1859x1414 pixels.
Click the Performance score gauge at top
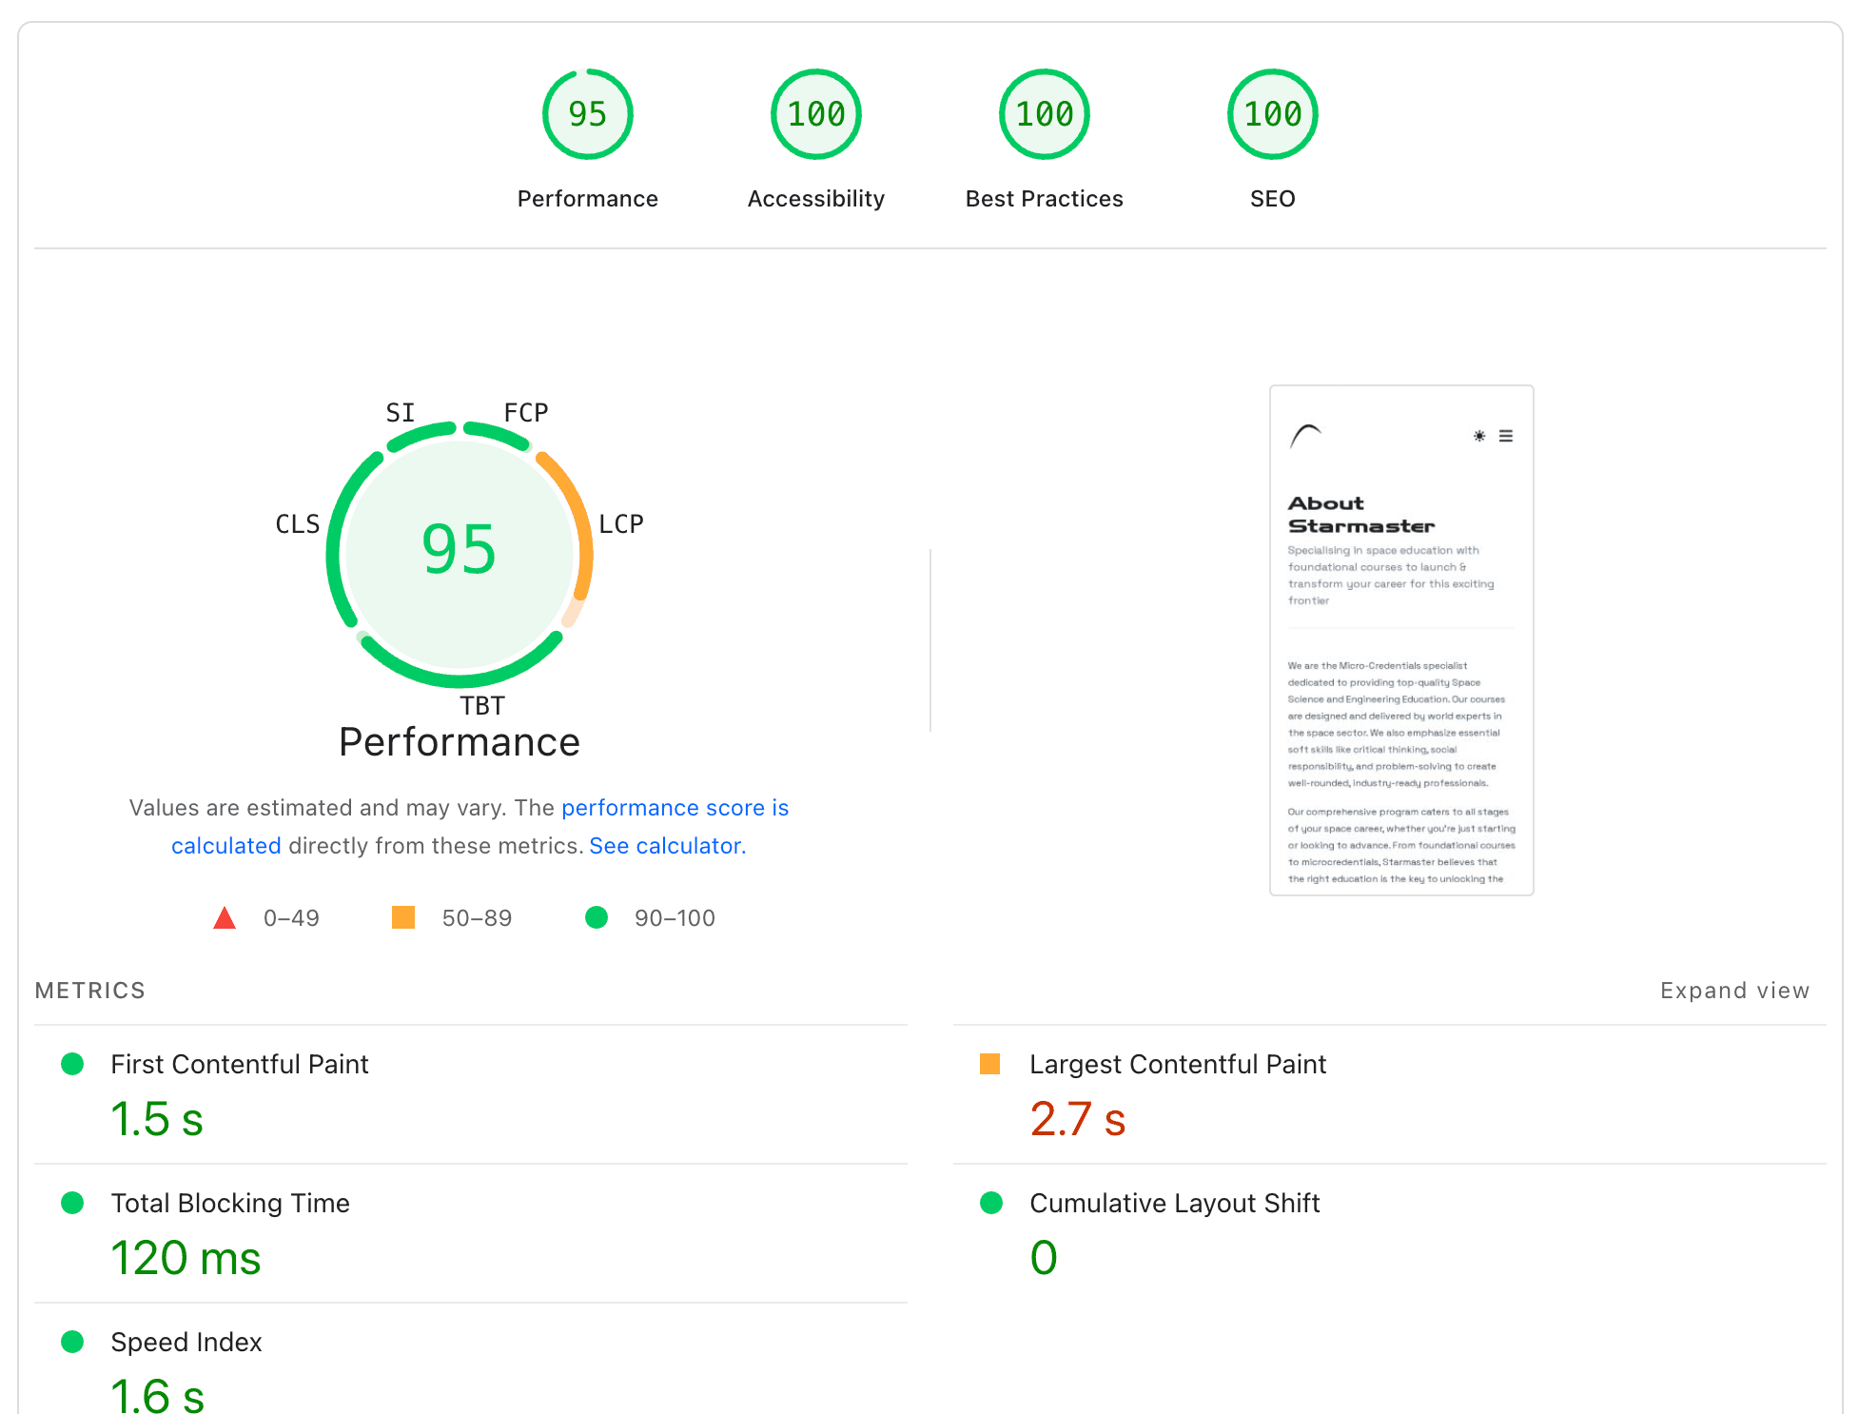pyautogui.click(x=587, y=115)
